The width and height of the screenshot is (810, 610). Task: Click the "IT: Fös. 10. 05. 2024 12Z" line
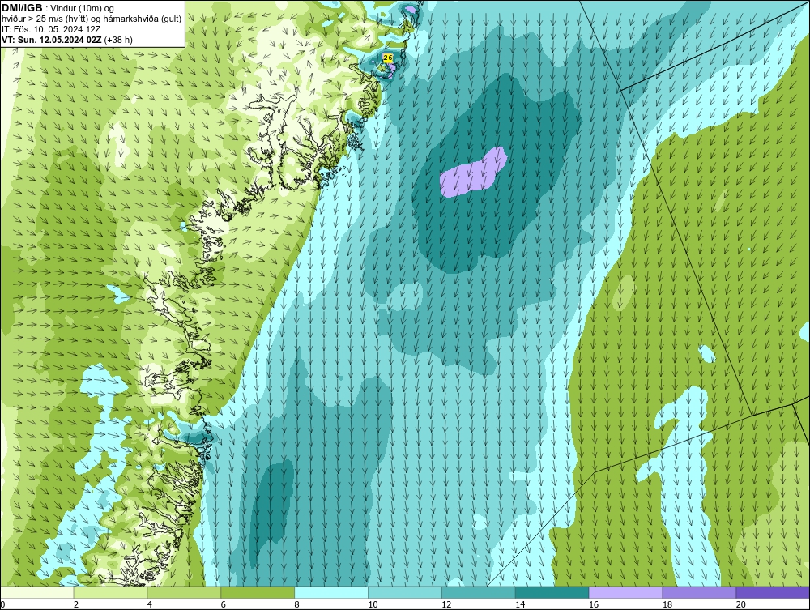pyautogui.click(x=51, y=29)
